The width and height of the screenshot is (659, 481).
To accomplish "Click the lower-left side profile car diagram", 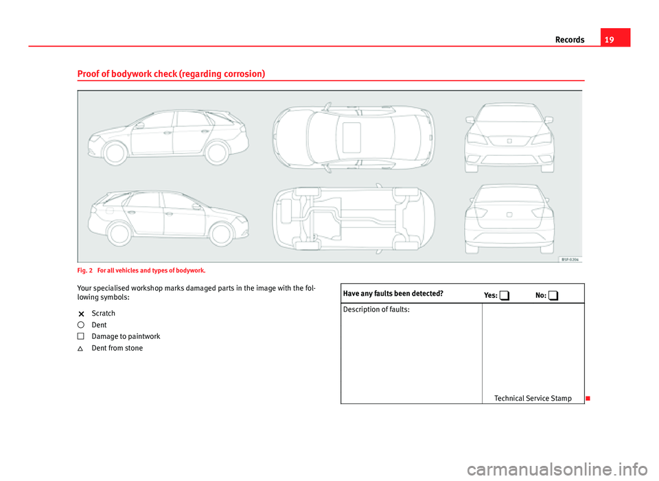I will (167, 218).
